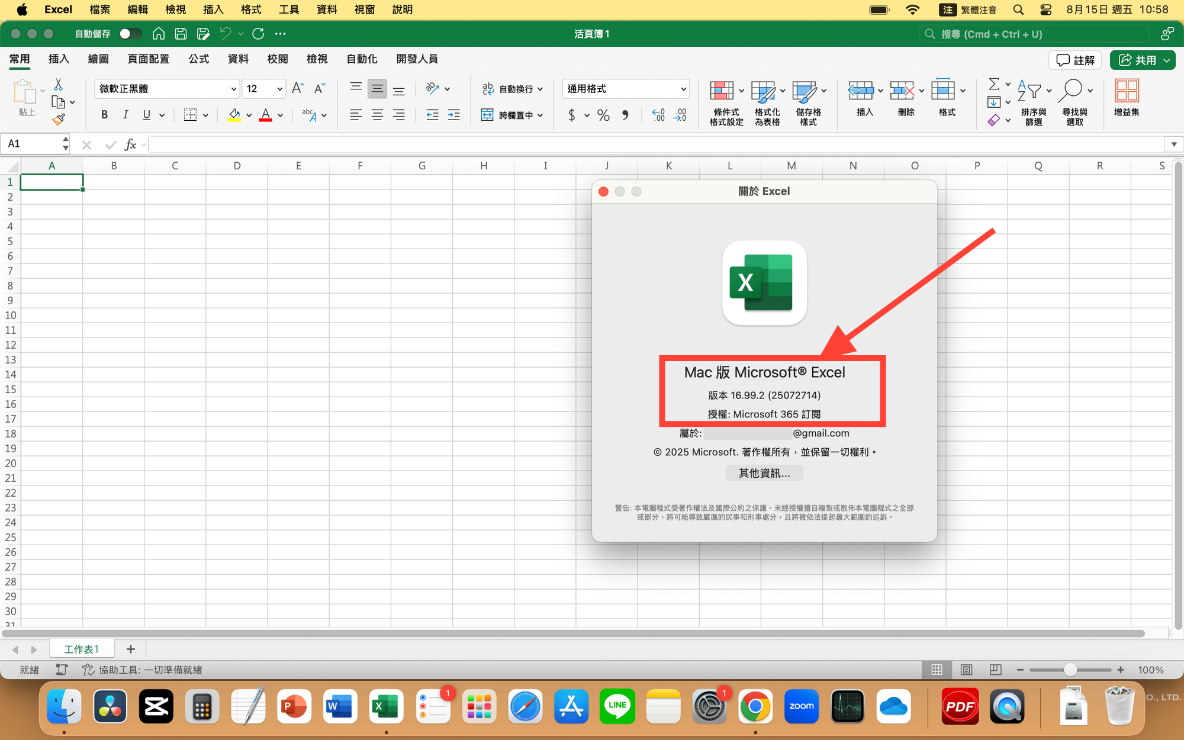Screen dimensions: 1184x740
Task: Open the 公式 ribbon tab
Action: point(198,59)
